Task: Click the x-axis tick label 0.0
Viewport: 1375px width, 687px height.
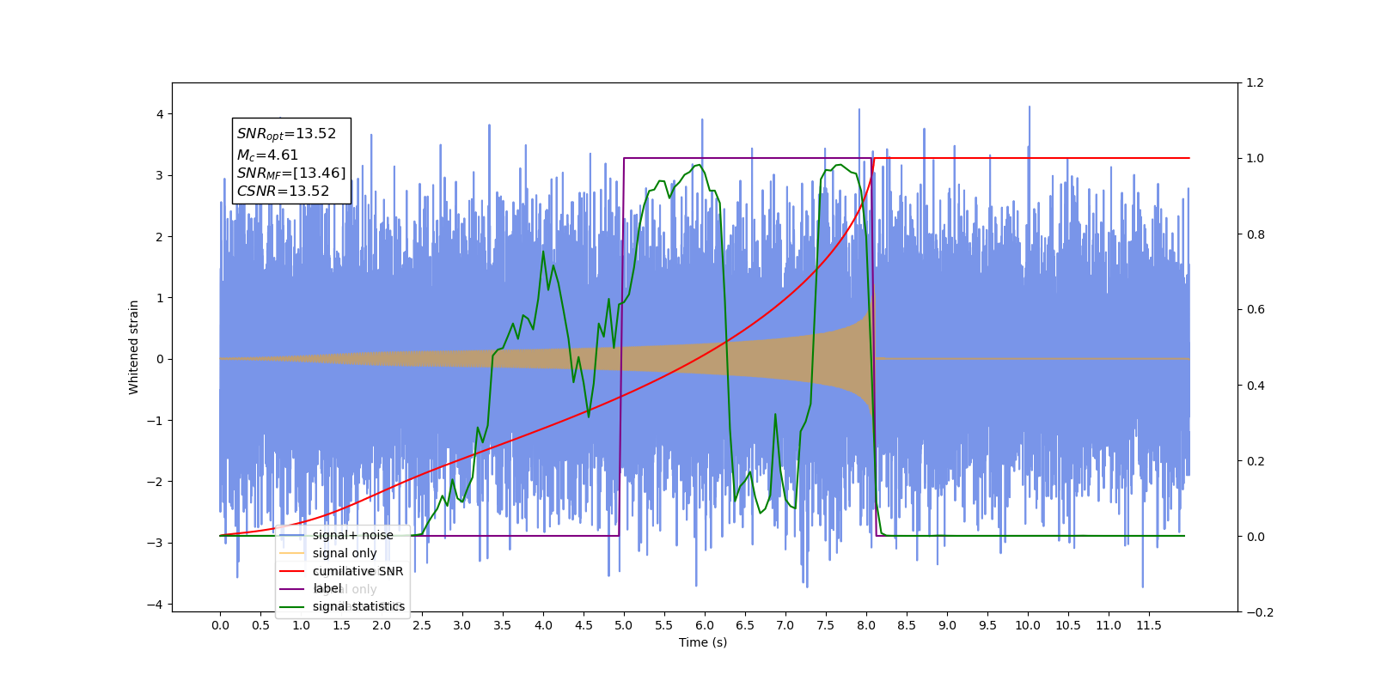Action: click(220, 625)
